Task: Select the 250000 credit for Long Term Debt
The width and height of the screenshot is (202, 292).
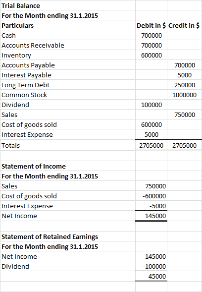Action: pyautogui.click(x=185, y=85)
